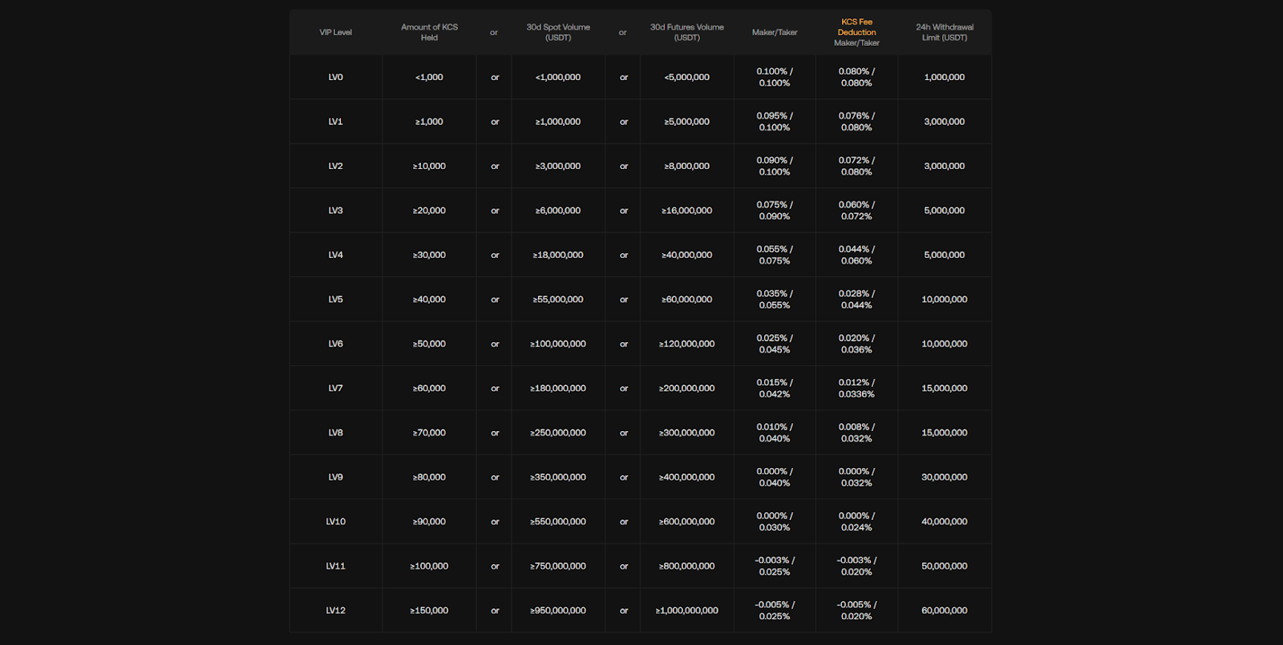Click the Amount of KCS Held header

tap(429, 33)
